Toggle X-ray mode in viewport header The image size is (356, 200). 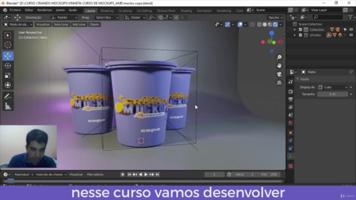252,24
